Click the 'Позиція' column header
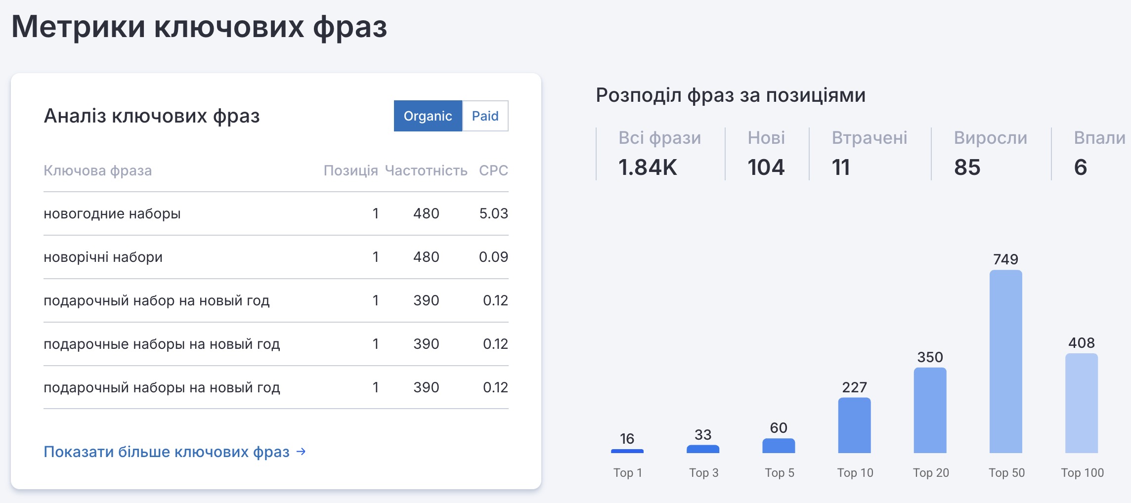1131x503 pixels. [x=350, y=170]
